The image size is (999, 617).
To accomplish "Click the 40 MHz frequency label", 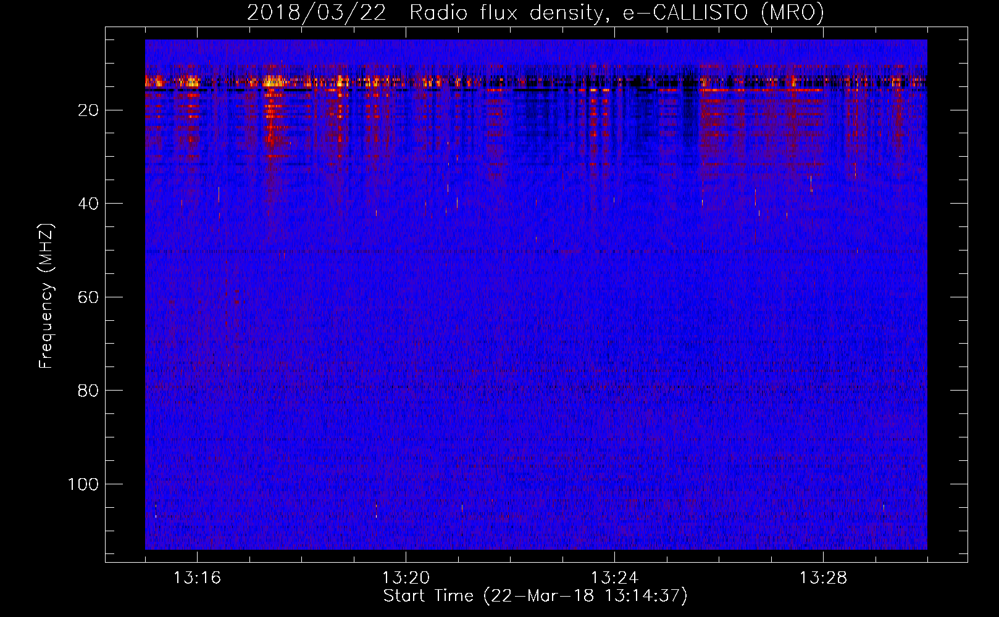I will [88, 204].
